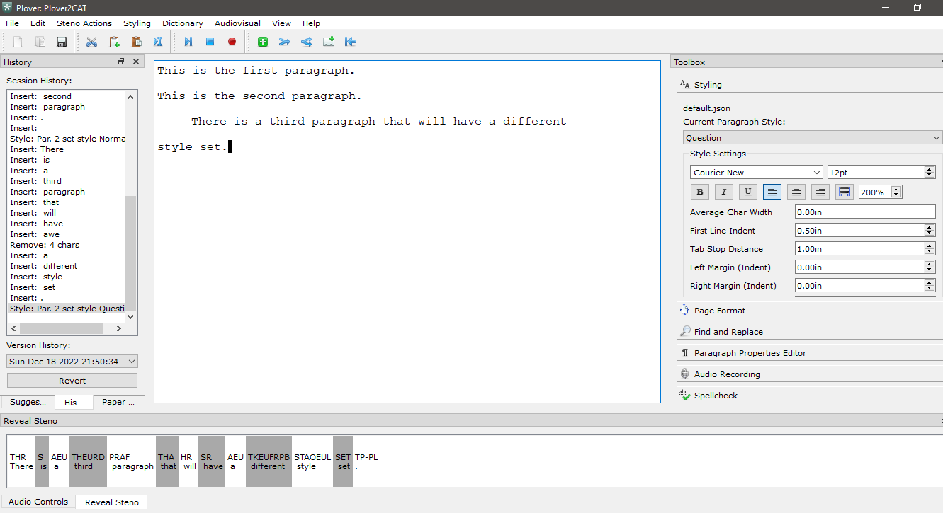
Task: Switch to the Sugges... tab
Action: 28,402
